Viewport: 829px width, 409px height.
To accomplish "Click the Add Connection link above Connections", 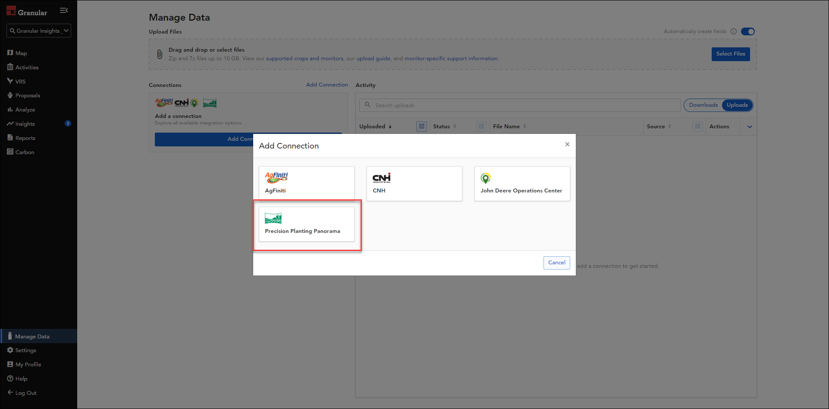I will click(x=327, y=85).
